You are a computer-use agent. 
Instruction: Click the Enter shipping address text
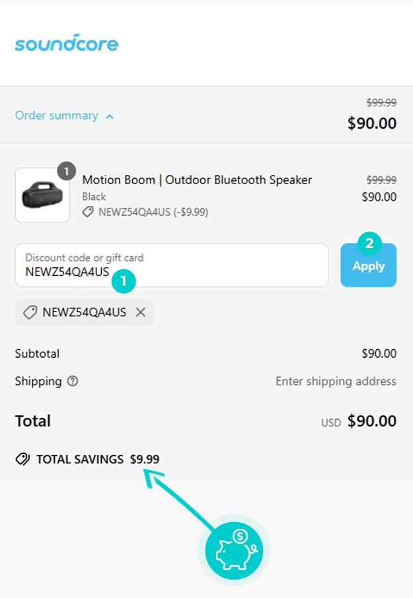point(336,382)
